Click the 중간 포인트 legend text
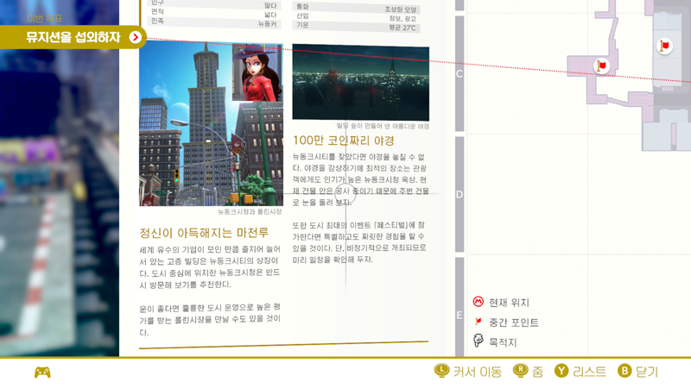This screenshot has height=388, width=691. [514, 322]
